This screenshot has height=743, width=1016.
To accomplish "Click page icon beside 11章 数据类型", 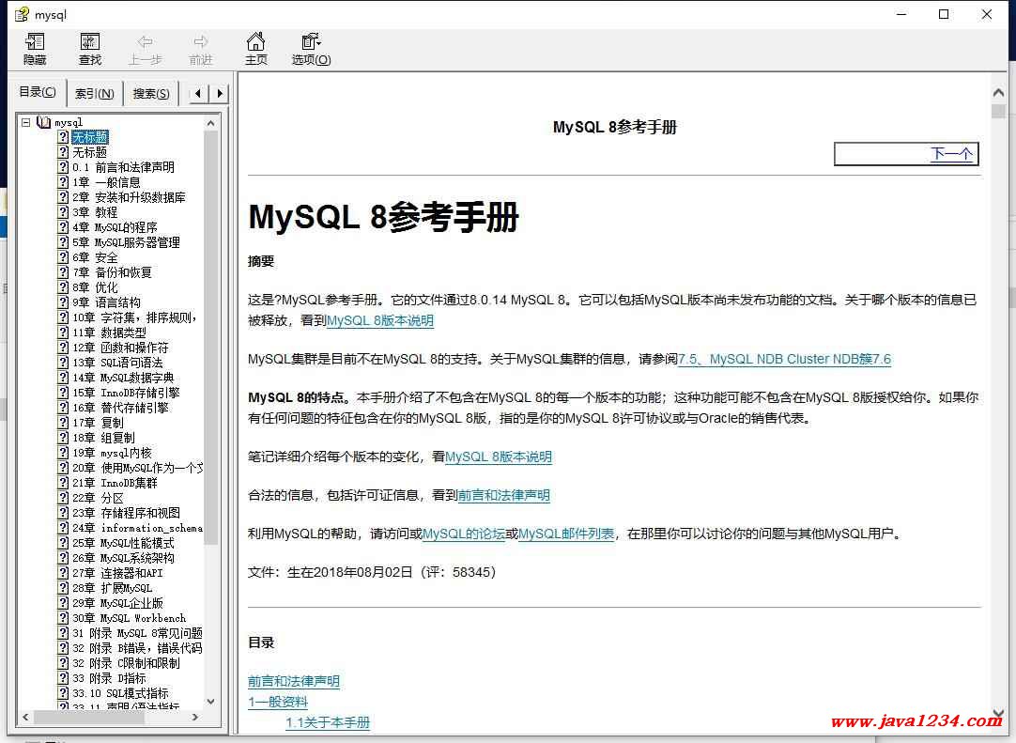I will [x=63, y=333].
